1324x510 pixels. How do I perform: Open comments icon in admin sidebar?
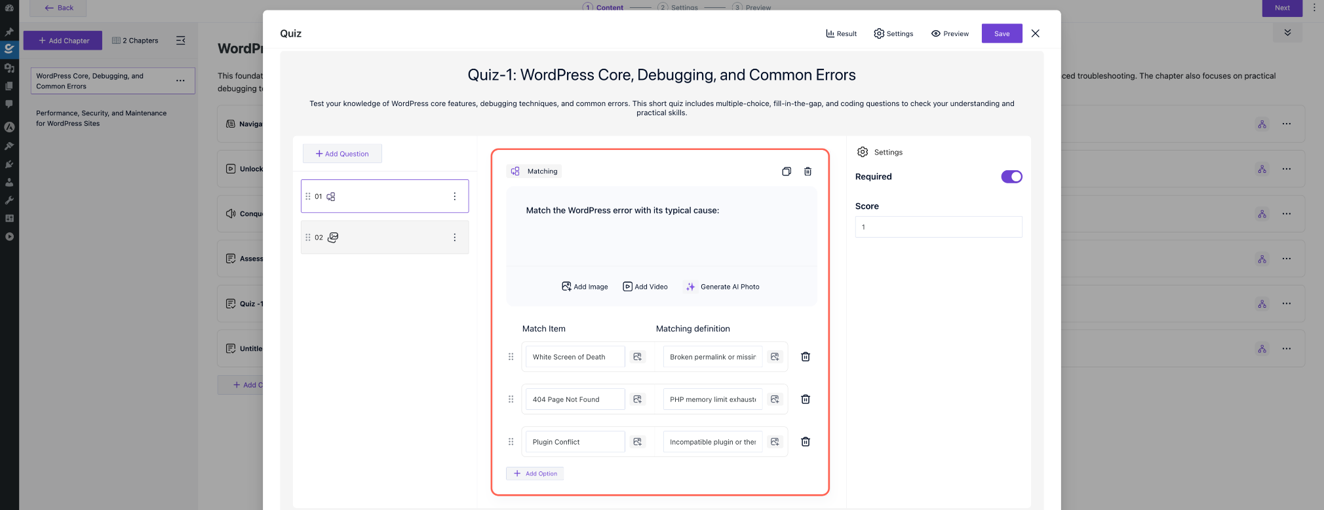[x=9, y=104]
